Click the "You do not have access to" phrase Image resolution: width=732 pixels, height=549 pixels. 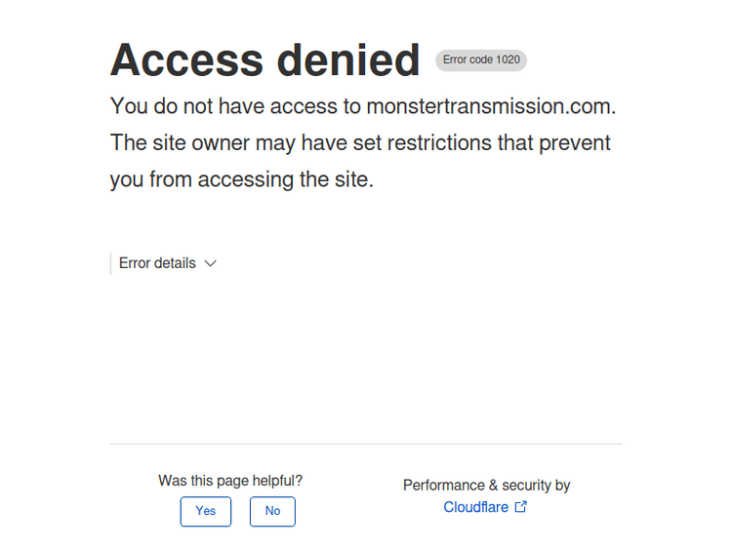click(235, 106)
